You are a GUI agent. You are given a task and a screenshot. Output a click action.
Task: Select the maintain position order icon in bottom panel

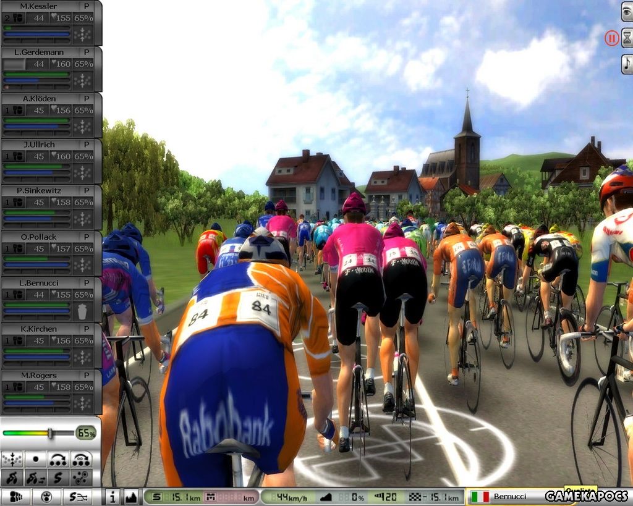click(12, 459)
